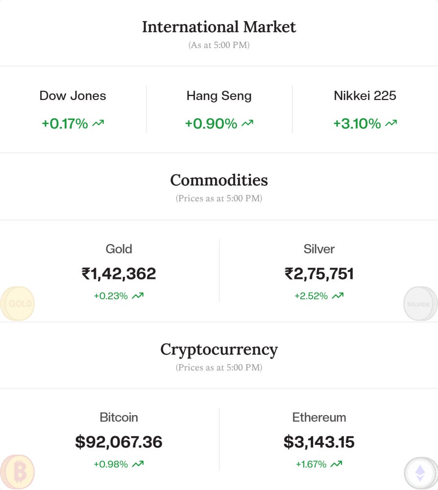438x490 pixels.
Task: Click the Cryptocurrency section heading
Action: pyautogui.click(x=219, y=349)
